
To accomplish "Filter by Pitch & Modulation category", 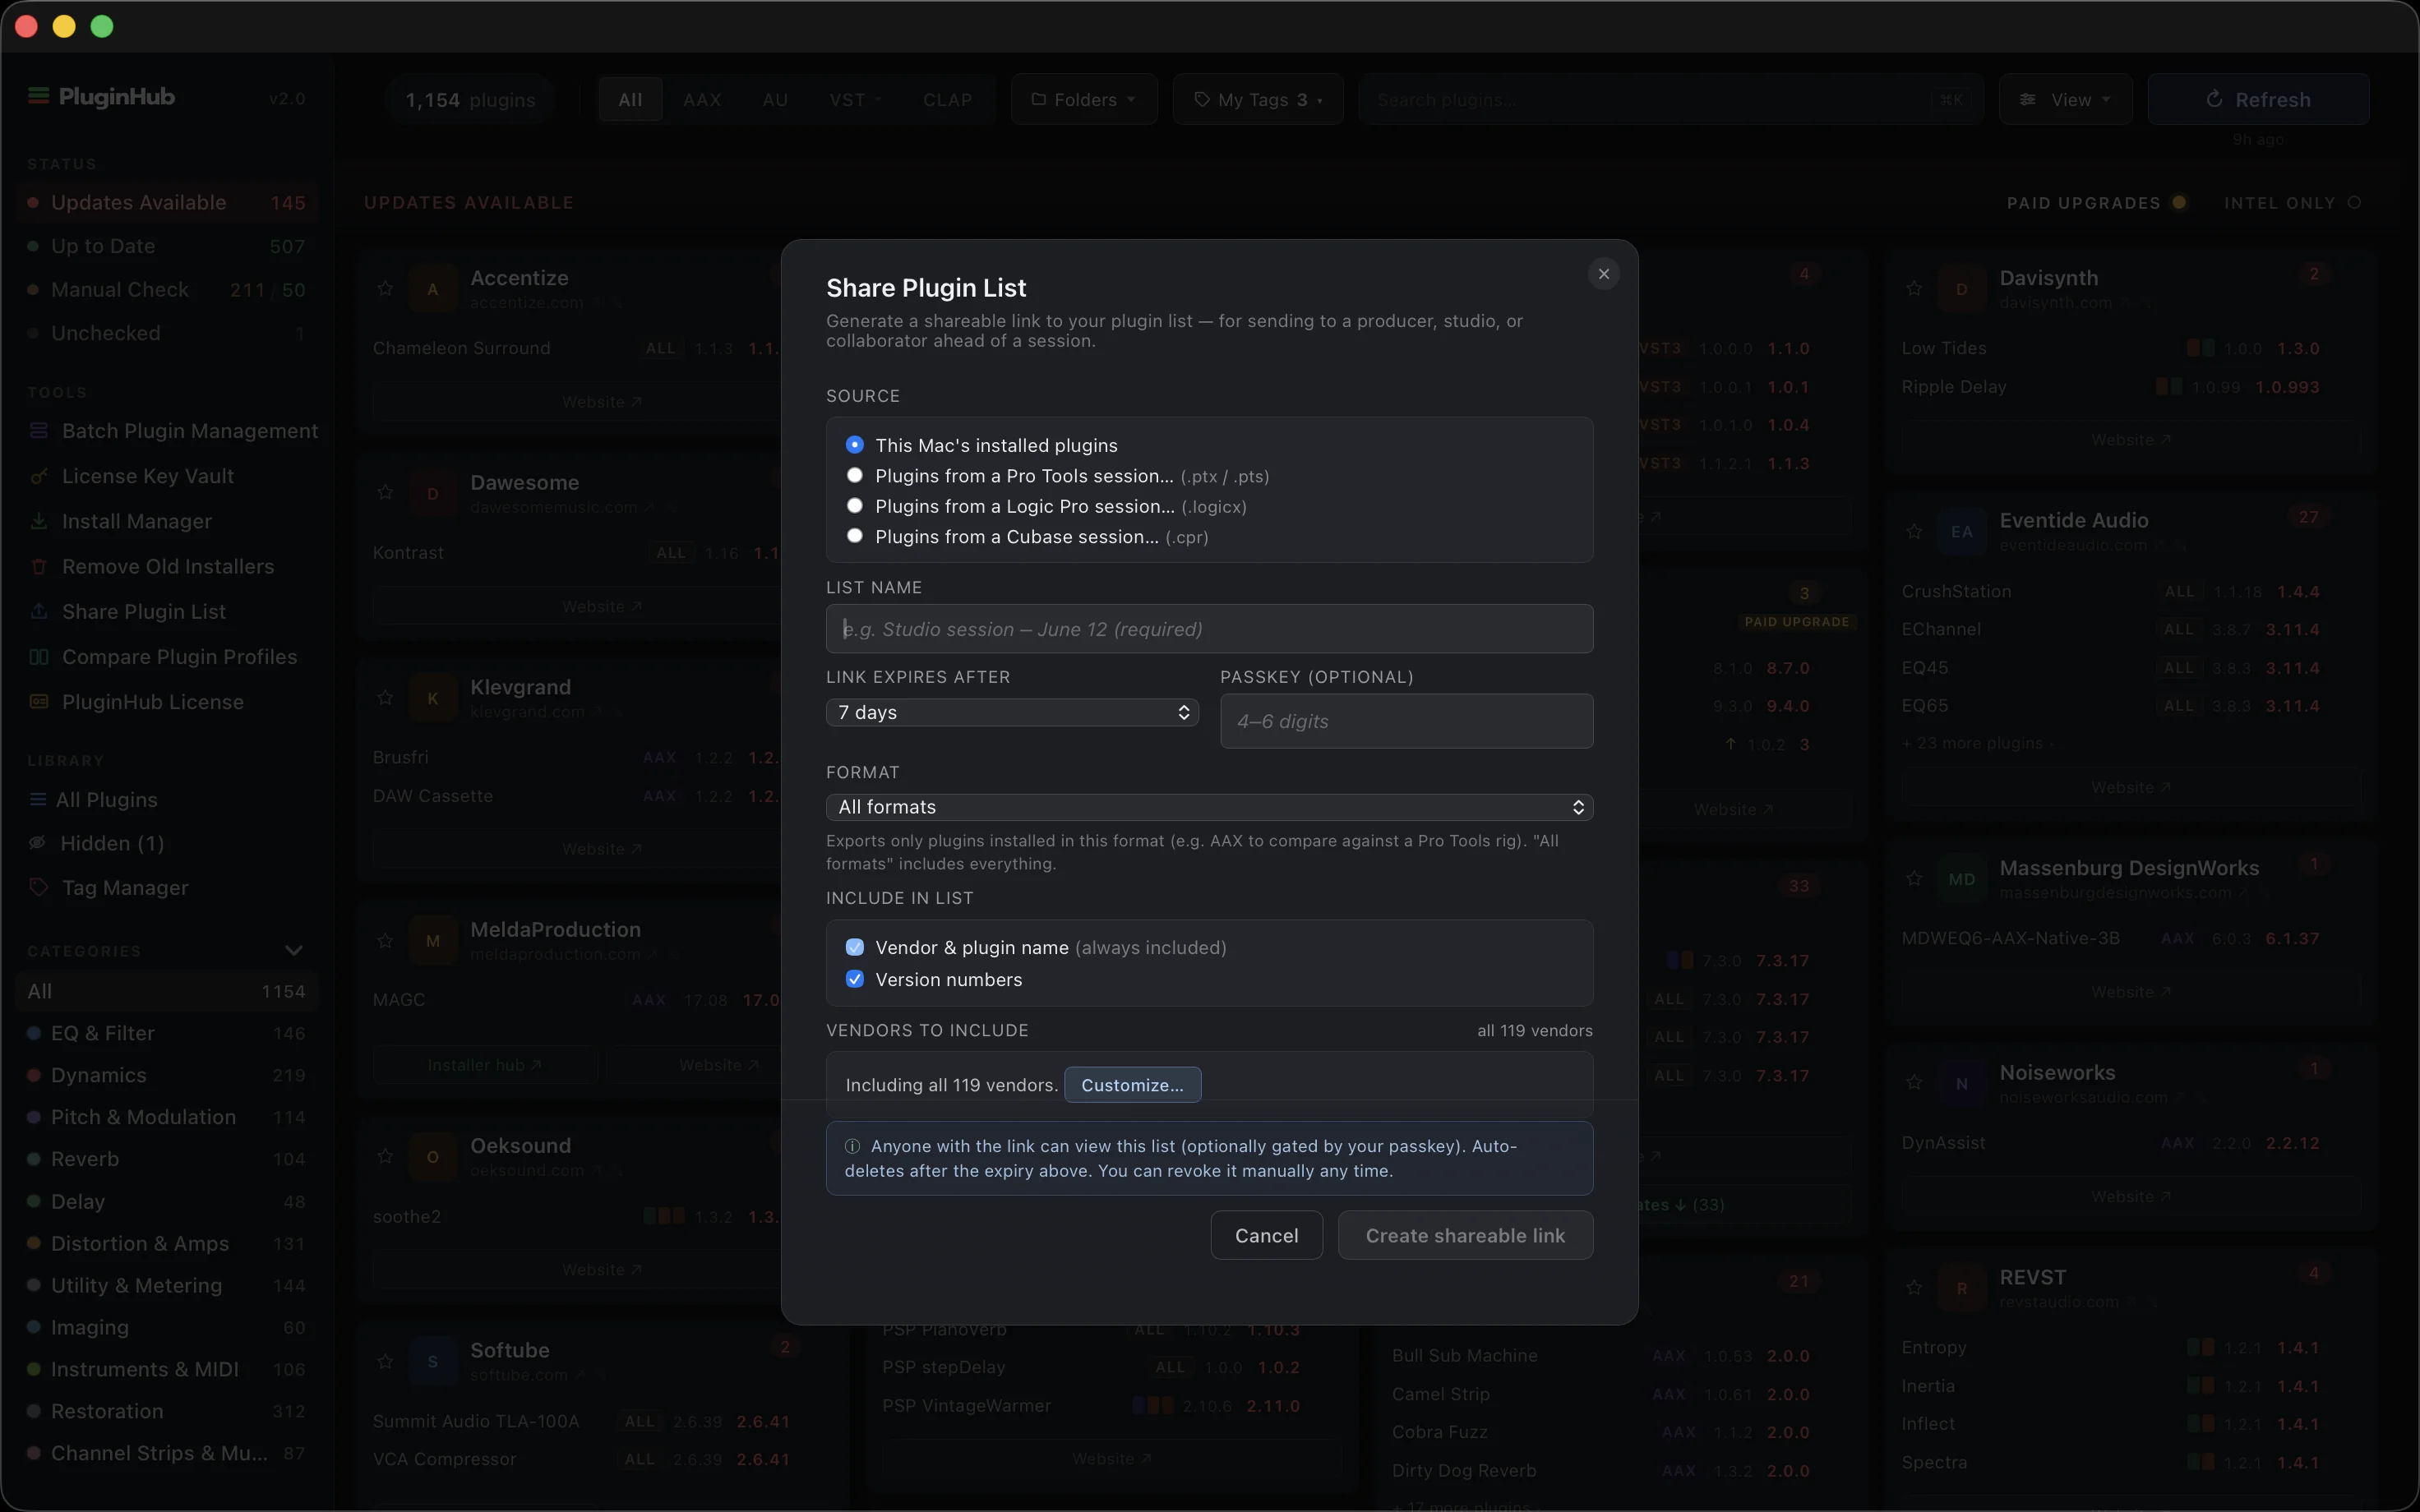I will 167,1117.
